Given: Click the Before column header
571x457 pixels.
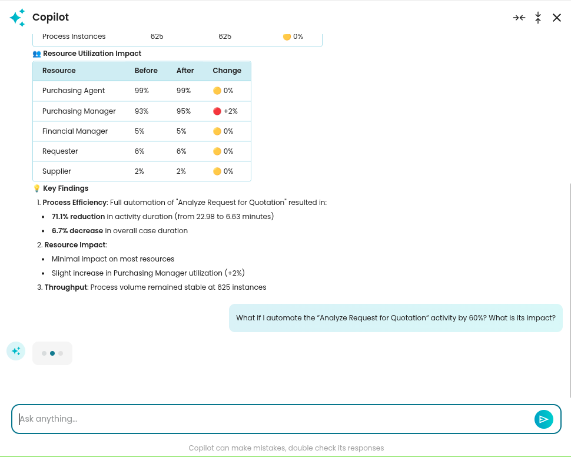Looking at the screenshot, I should [x=146, y=71].
